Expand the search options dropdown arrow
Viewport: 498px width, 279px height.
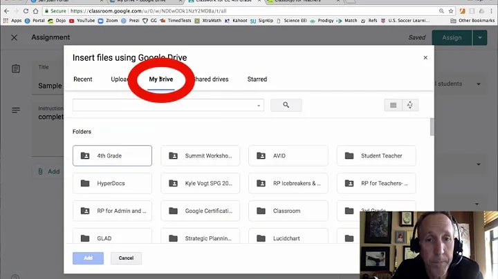(259, 106)
